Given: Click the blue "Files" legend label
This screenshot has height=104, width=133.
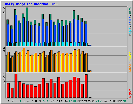Looking at the screenshot, I should click(130, 21).
